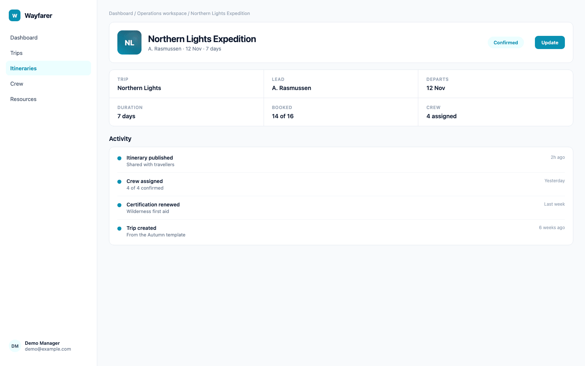Follow the Dashboard breadcrumb link
The height and width of the screenshot is (366, 585).
click(121, 14)
